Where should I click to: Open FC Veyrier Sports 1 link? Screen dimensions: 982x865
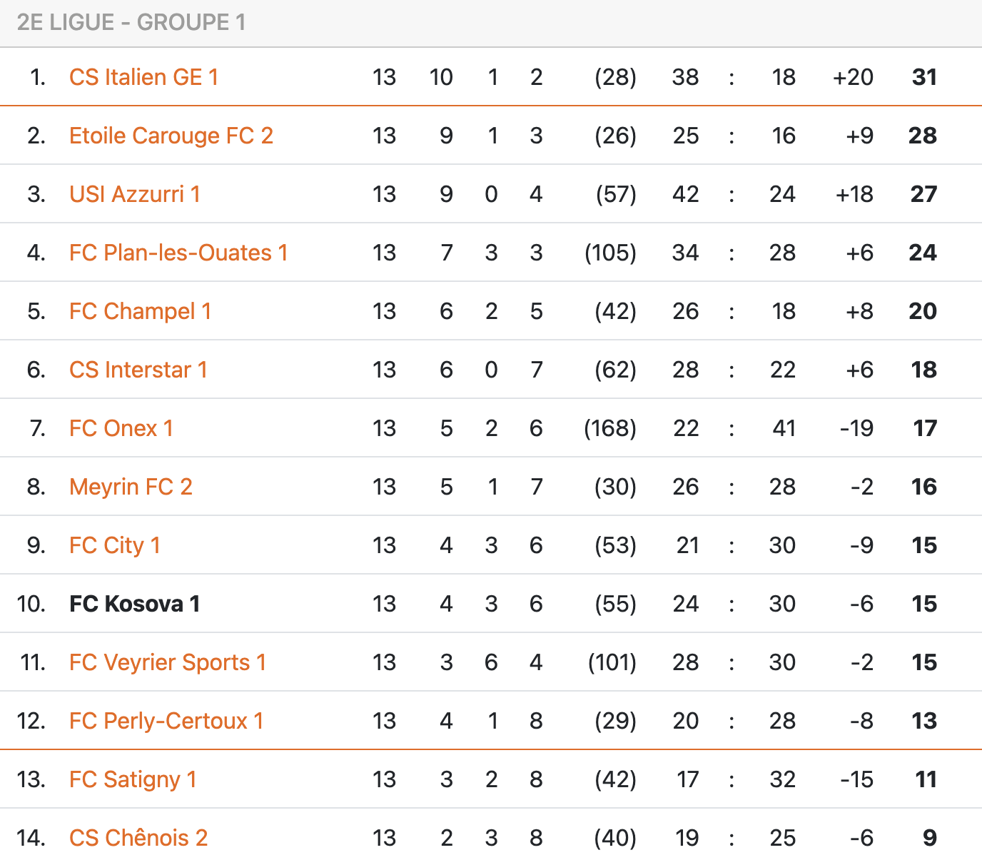[x=168, y=662]
